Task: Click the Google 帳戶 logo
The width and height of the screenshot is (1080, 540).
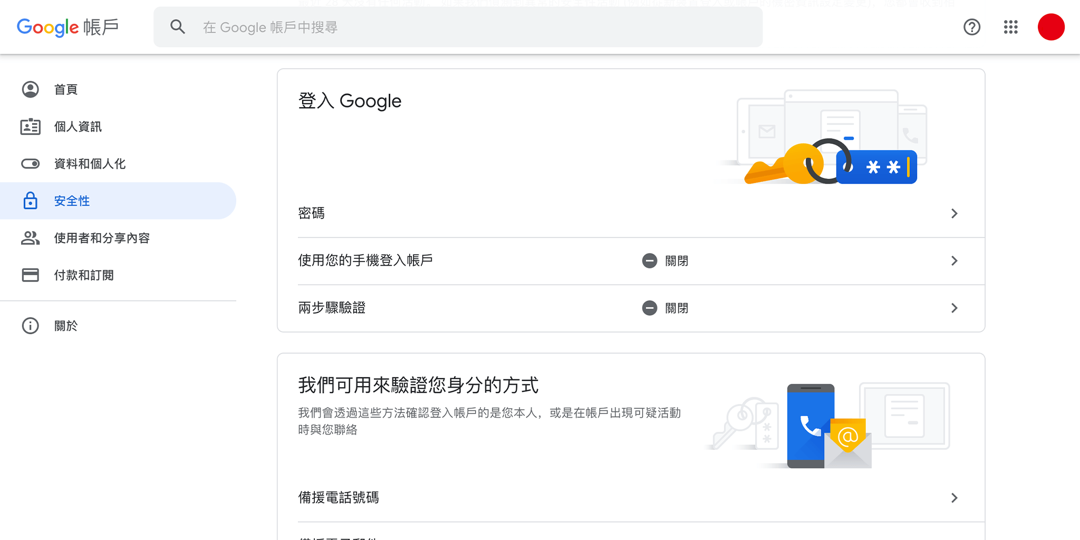Action: [67, 27]
